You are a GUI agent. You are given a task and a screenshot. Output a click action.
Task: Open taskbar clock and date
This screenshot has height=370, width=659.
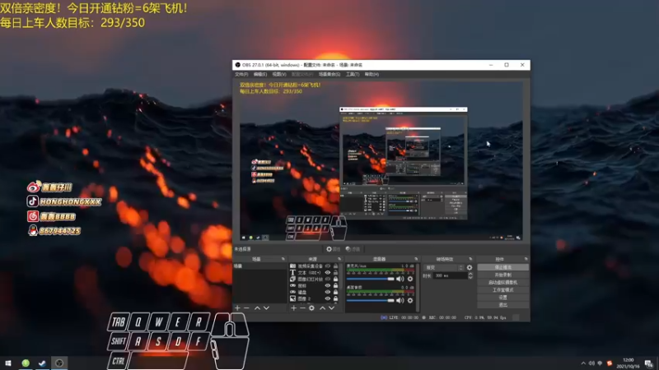pos(628,363)
